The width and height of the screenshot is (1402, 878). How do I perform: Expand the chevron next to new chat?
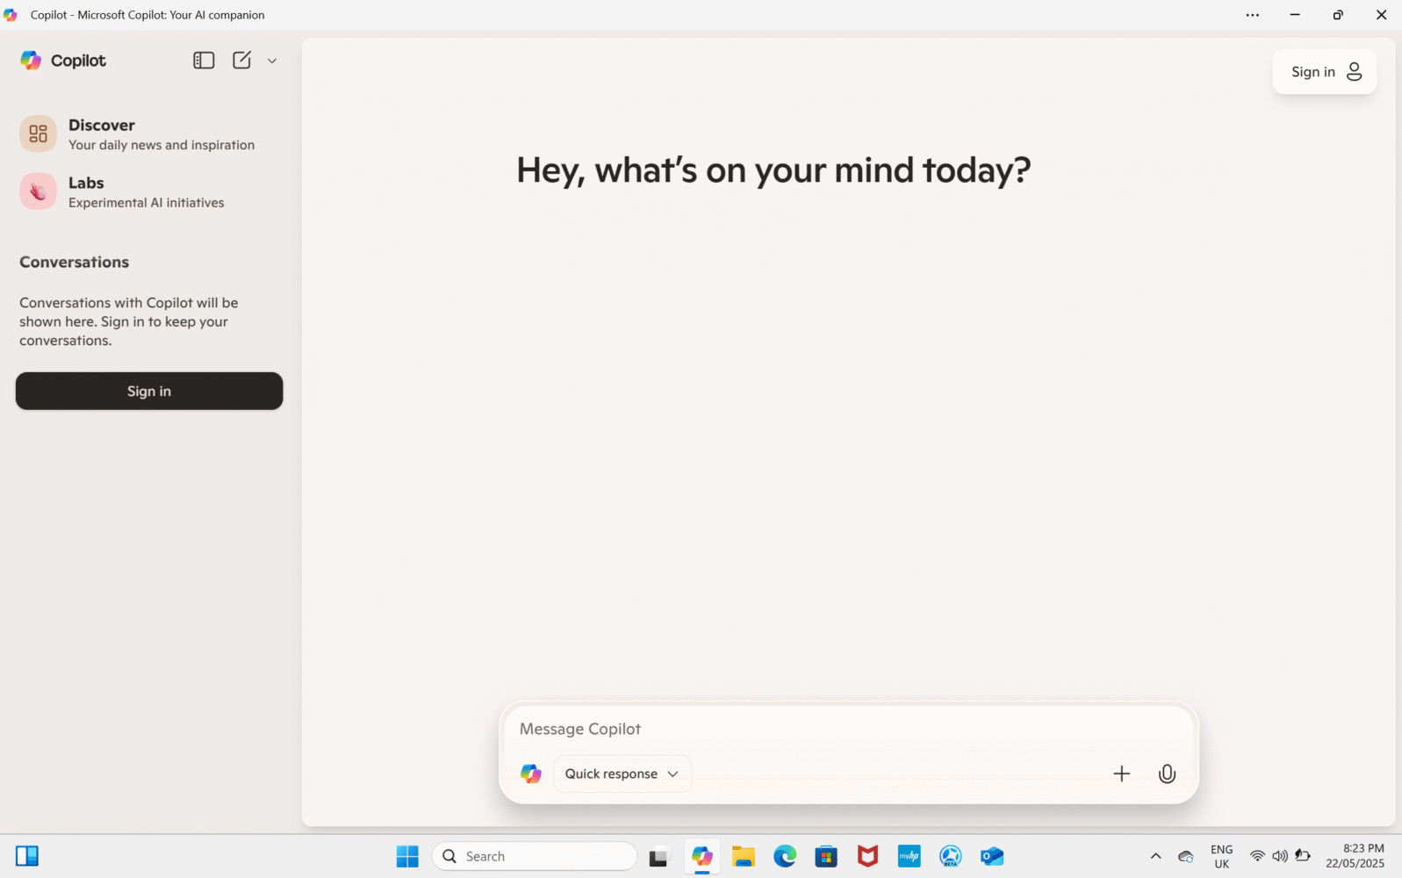pos(272,61)
